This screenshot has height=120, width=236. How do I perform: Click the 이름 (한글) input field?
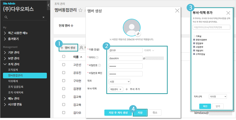coord(126,50)
